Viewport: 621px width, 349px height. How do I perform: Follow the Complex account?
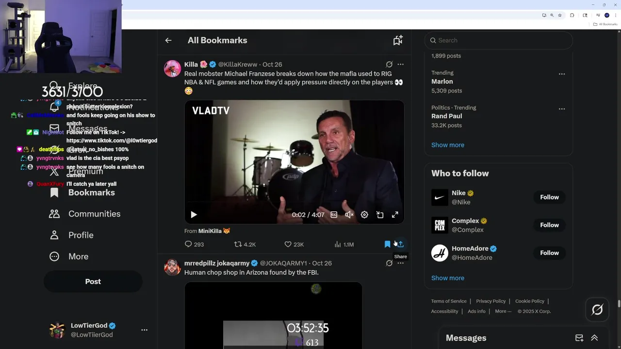coord(550,225)
